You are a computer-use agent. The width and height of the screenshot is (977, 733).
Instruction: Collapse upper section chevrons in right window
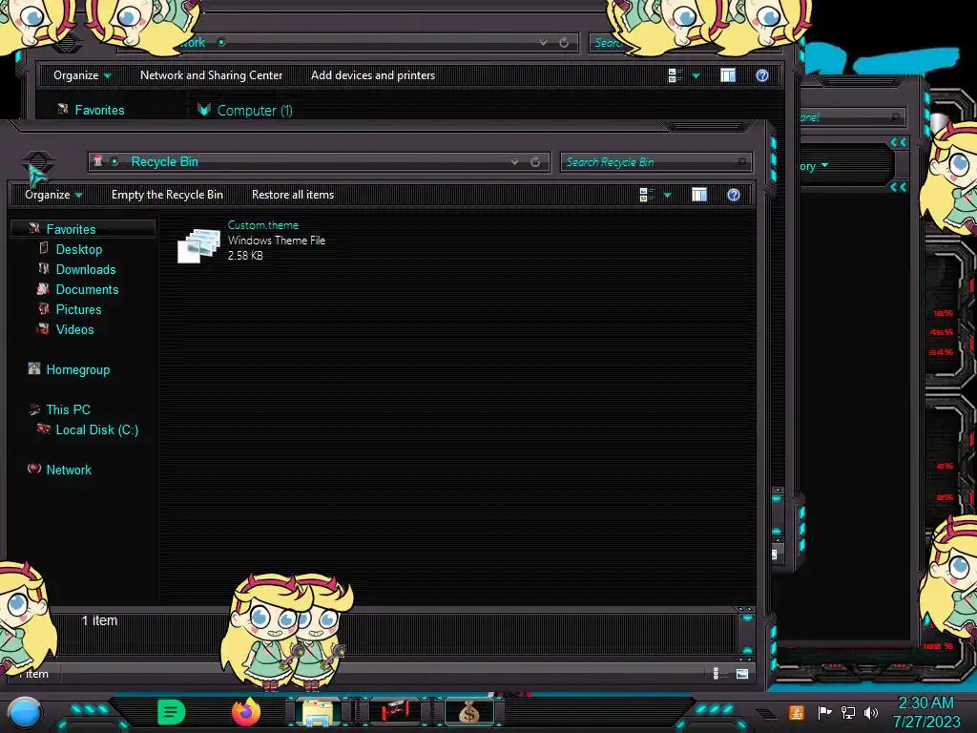899,143
